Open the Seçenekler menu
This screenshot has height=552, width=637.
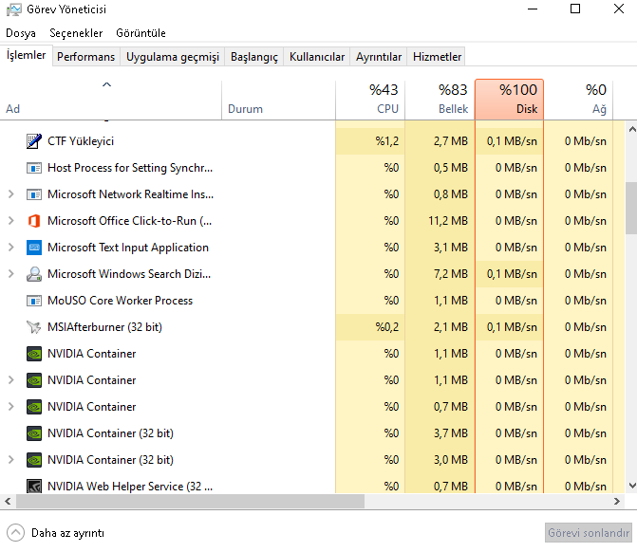click(76, 33)
